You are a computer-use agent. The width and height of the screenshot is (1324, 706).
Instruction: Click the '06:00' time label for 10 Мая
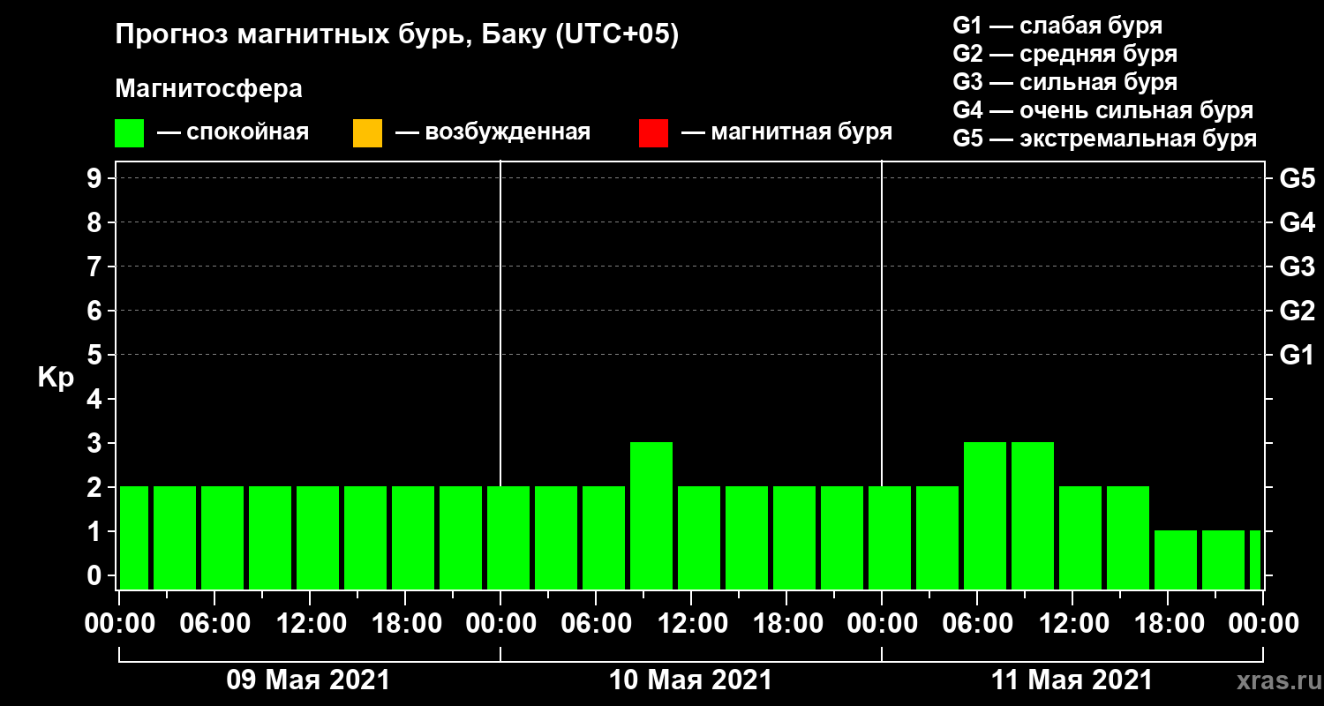tap(597, 623)
